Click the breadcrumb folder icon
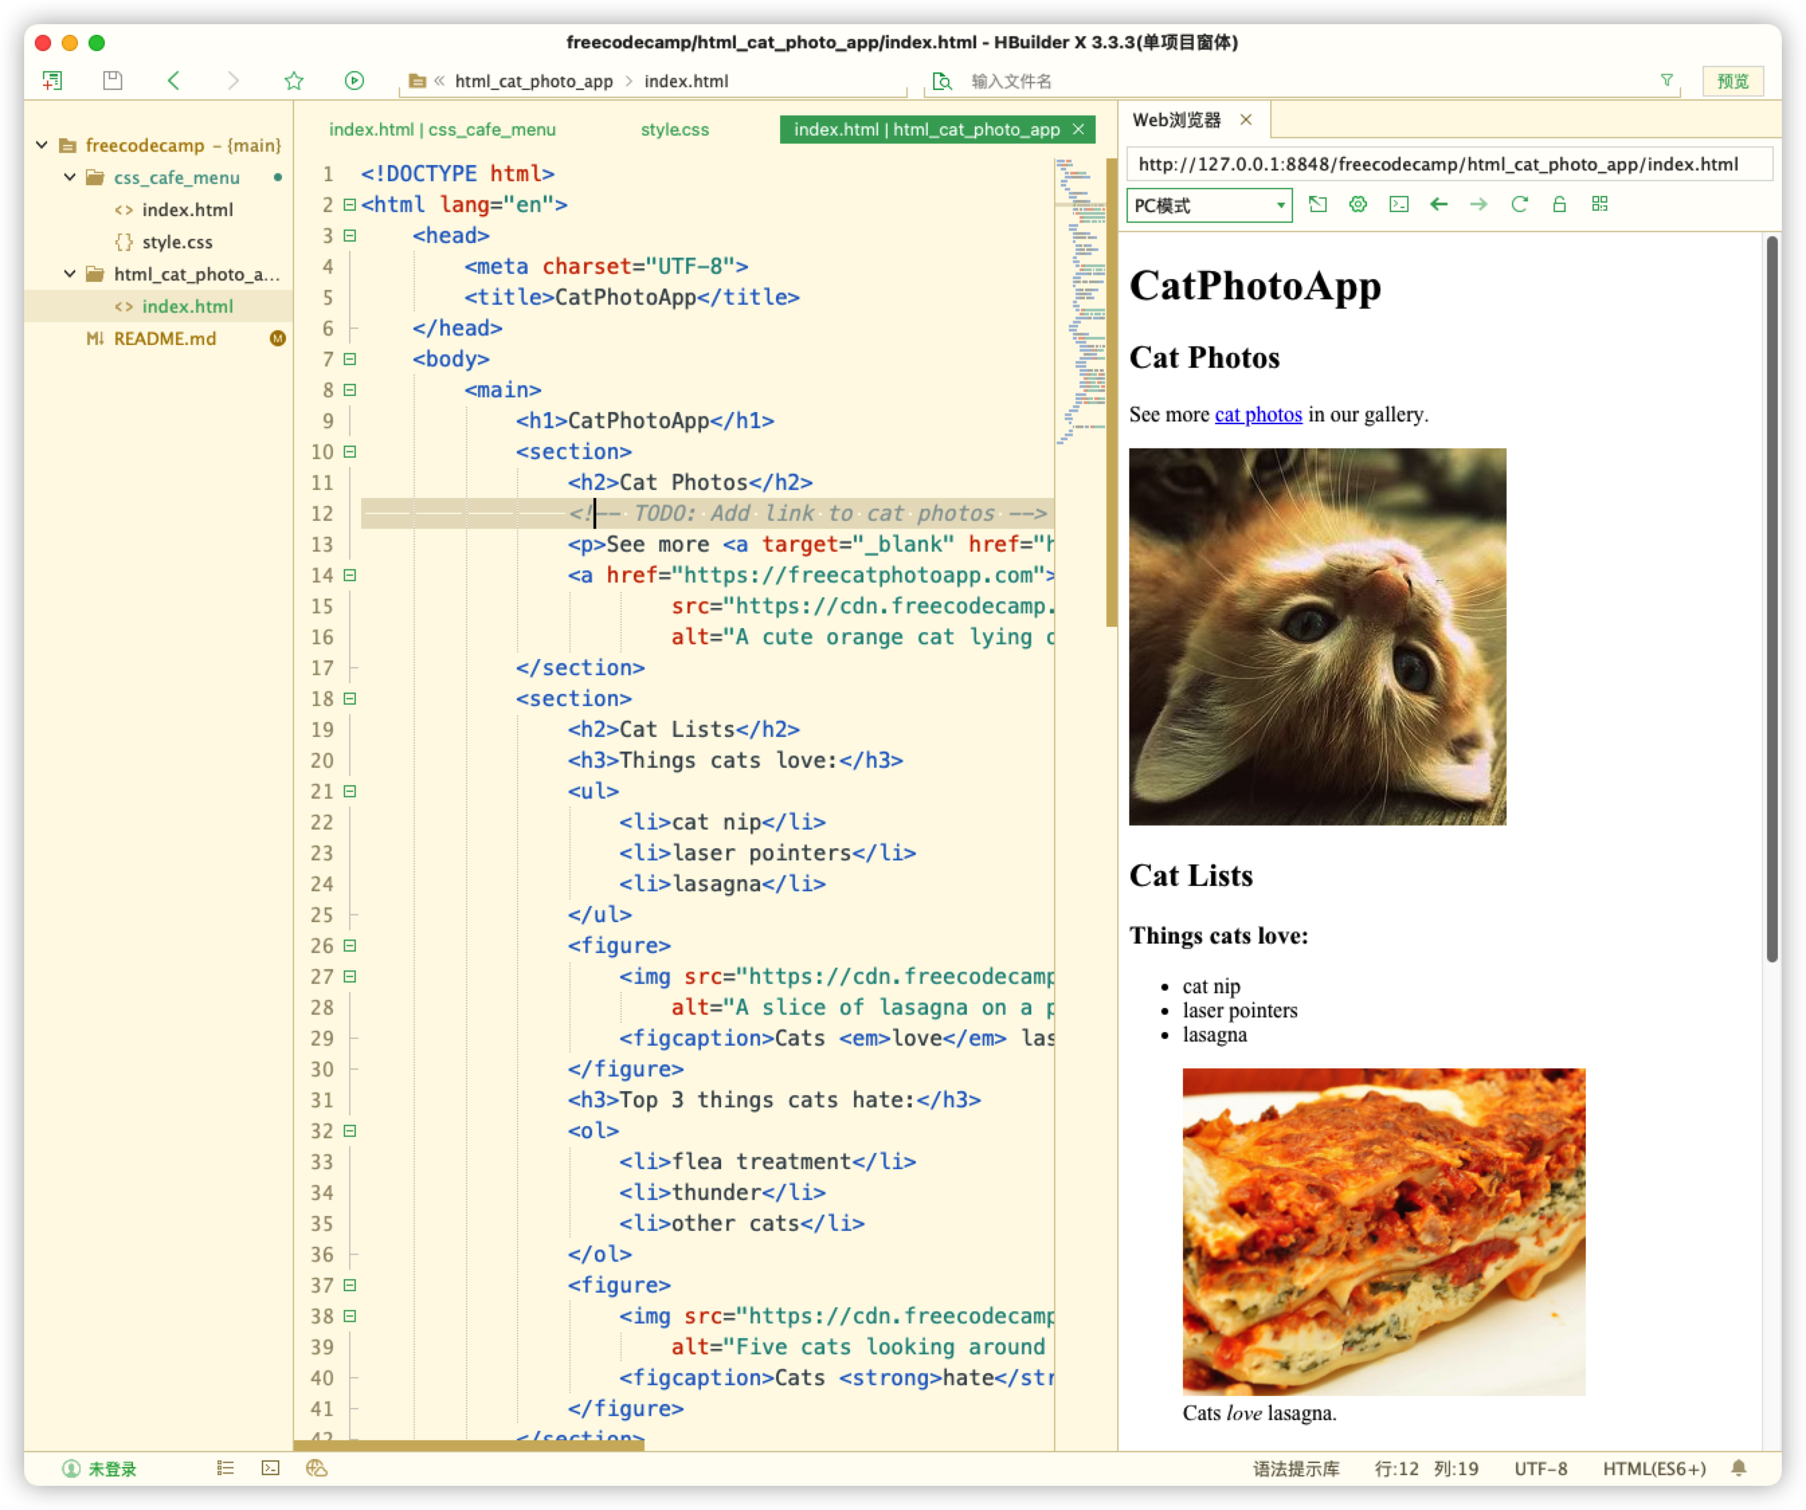This screenshot has width=1806, height=1510. coord(417,82)
